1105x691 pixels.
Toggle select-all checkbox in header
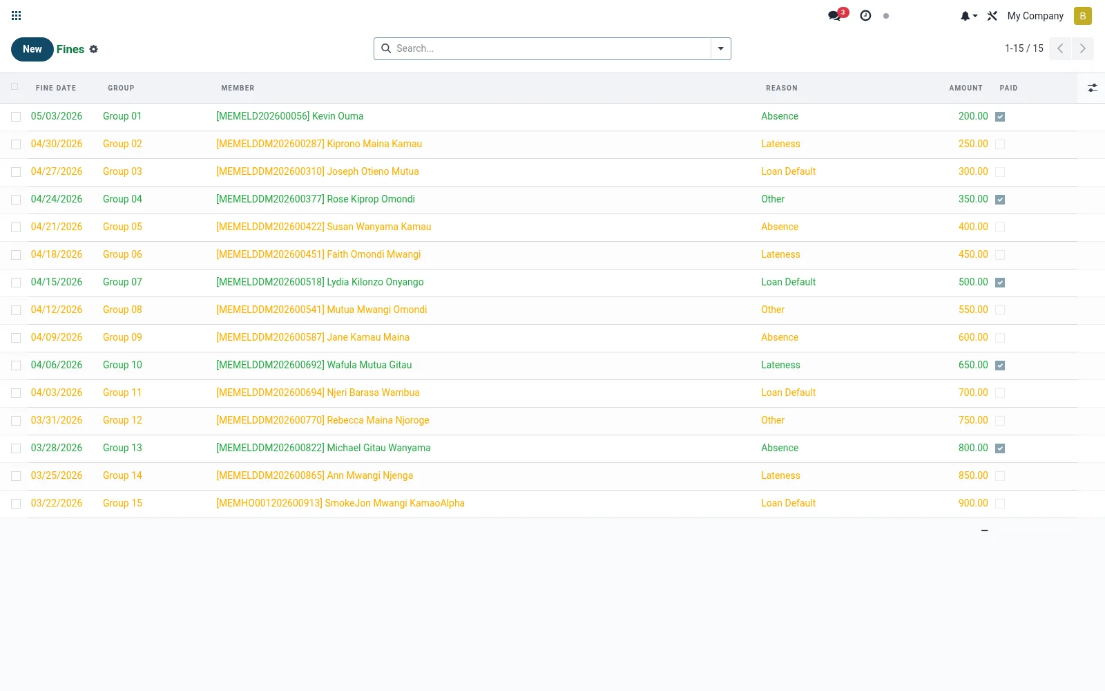[x=15, y=86]
